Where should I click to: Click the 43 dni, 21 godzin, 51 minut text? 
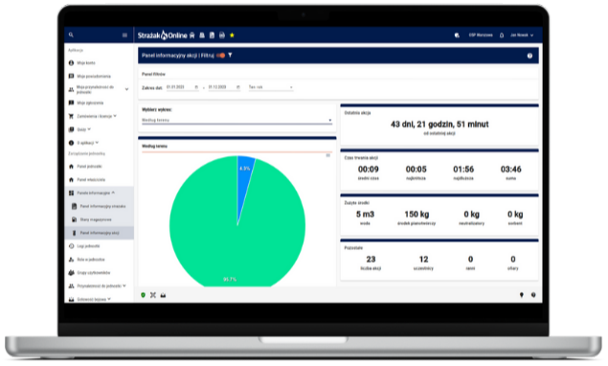click(x=439, y=125)
